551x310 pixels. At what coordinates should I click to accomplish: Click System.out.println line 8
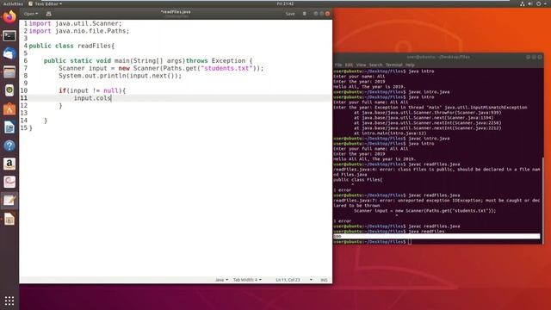click(x=121, y=76)
